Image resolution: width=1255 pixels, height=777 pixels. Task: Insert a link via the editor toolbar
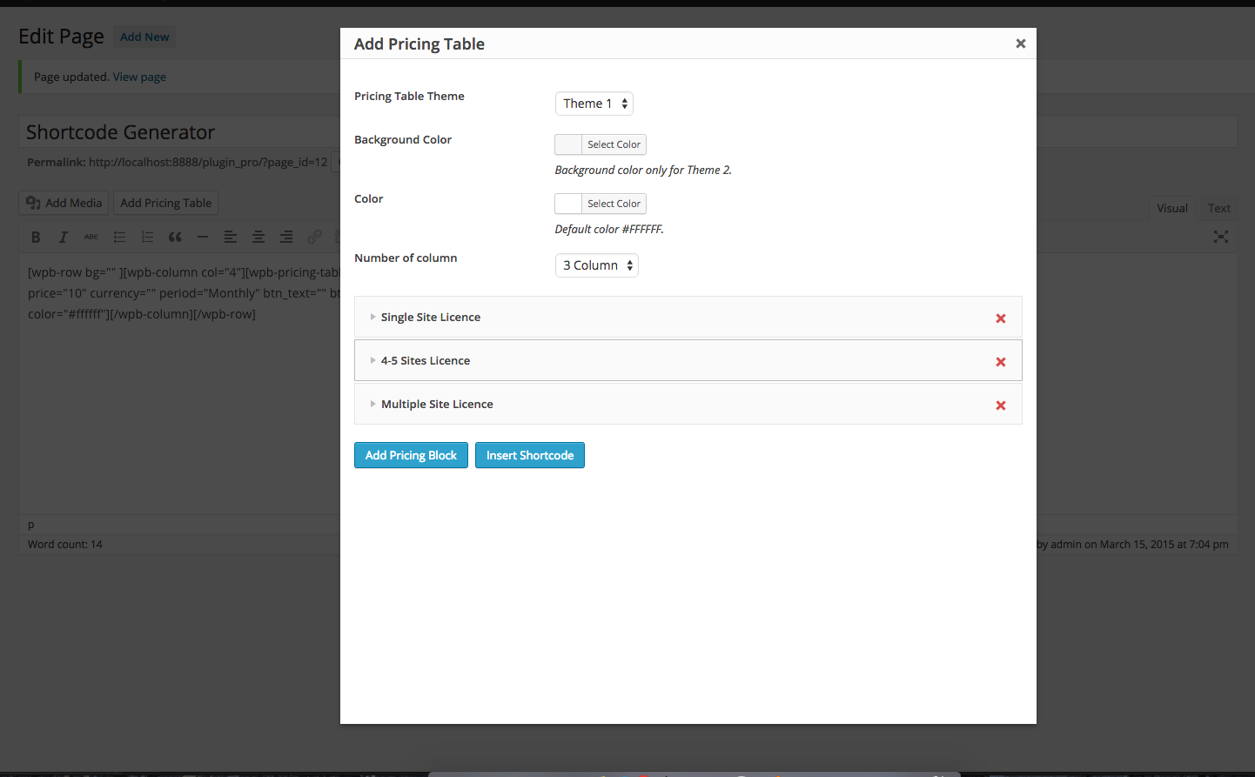click(x=314, y=237)
